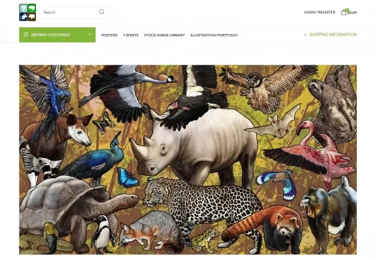Screen dimensions: 377x260
Task: Open the Posters menu item
Action: point(109,35)
